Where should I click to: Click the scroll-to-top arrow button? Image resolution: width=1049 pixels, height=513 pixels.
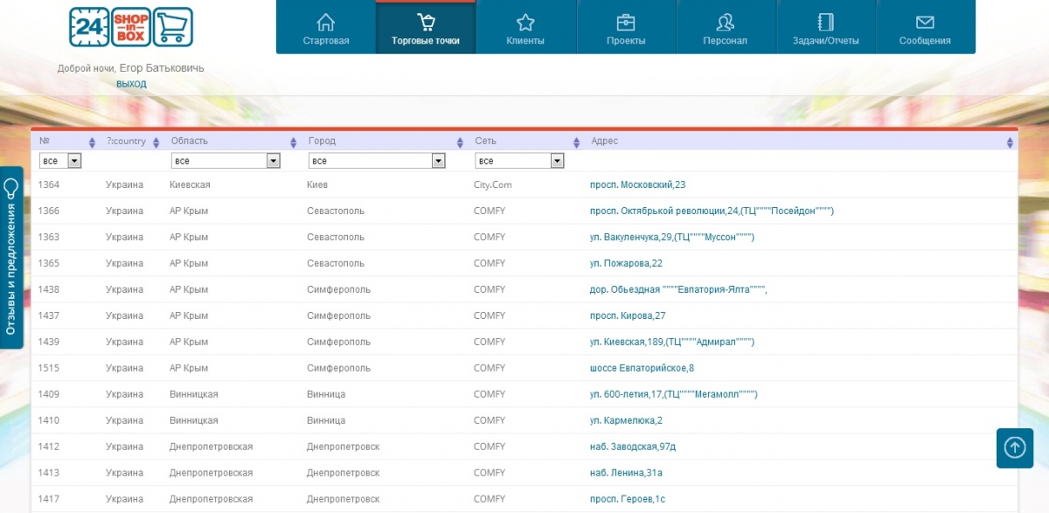[1015, 447]
